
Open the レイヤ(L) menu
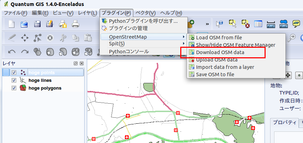pyautogui.click(x=87, y=13)
